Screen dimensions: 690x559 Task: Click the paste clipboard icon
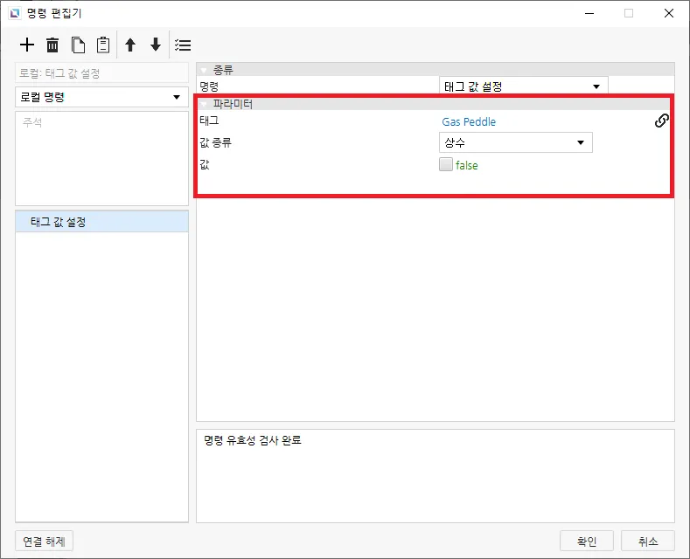[102, 45]
